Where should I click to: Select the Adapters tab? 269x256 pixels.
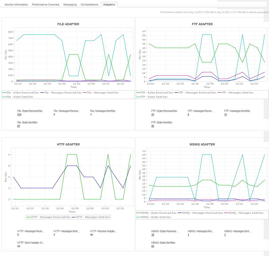[109, 4]
